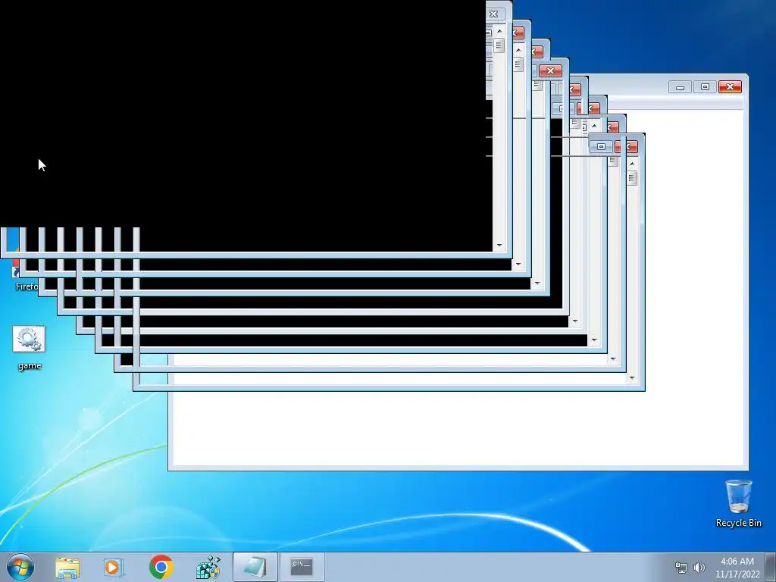Switch to the command prompt taskbar item

tap(302, 567)
